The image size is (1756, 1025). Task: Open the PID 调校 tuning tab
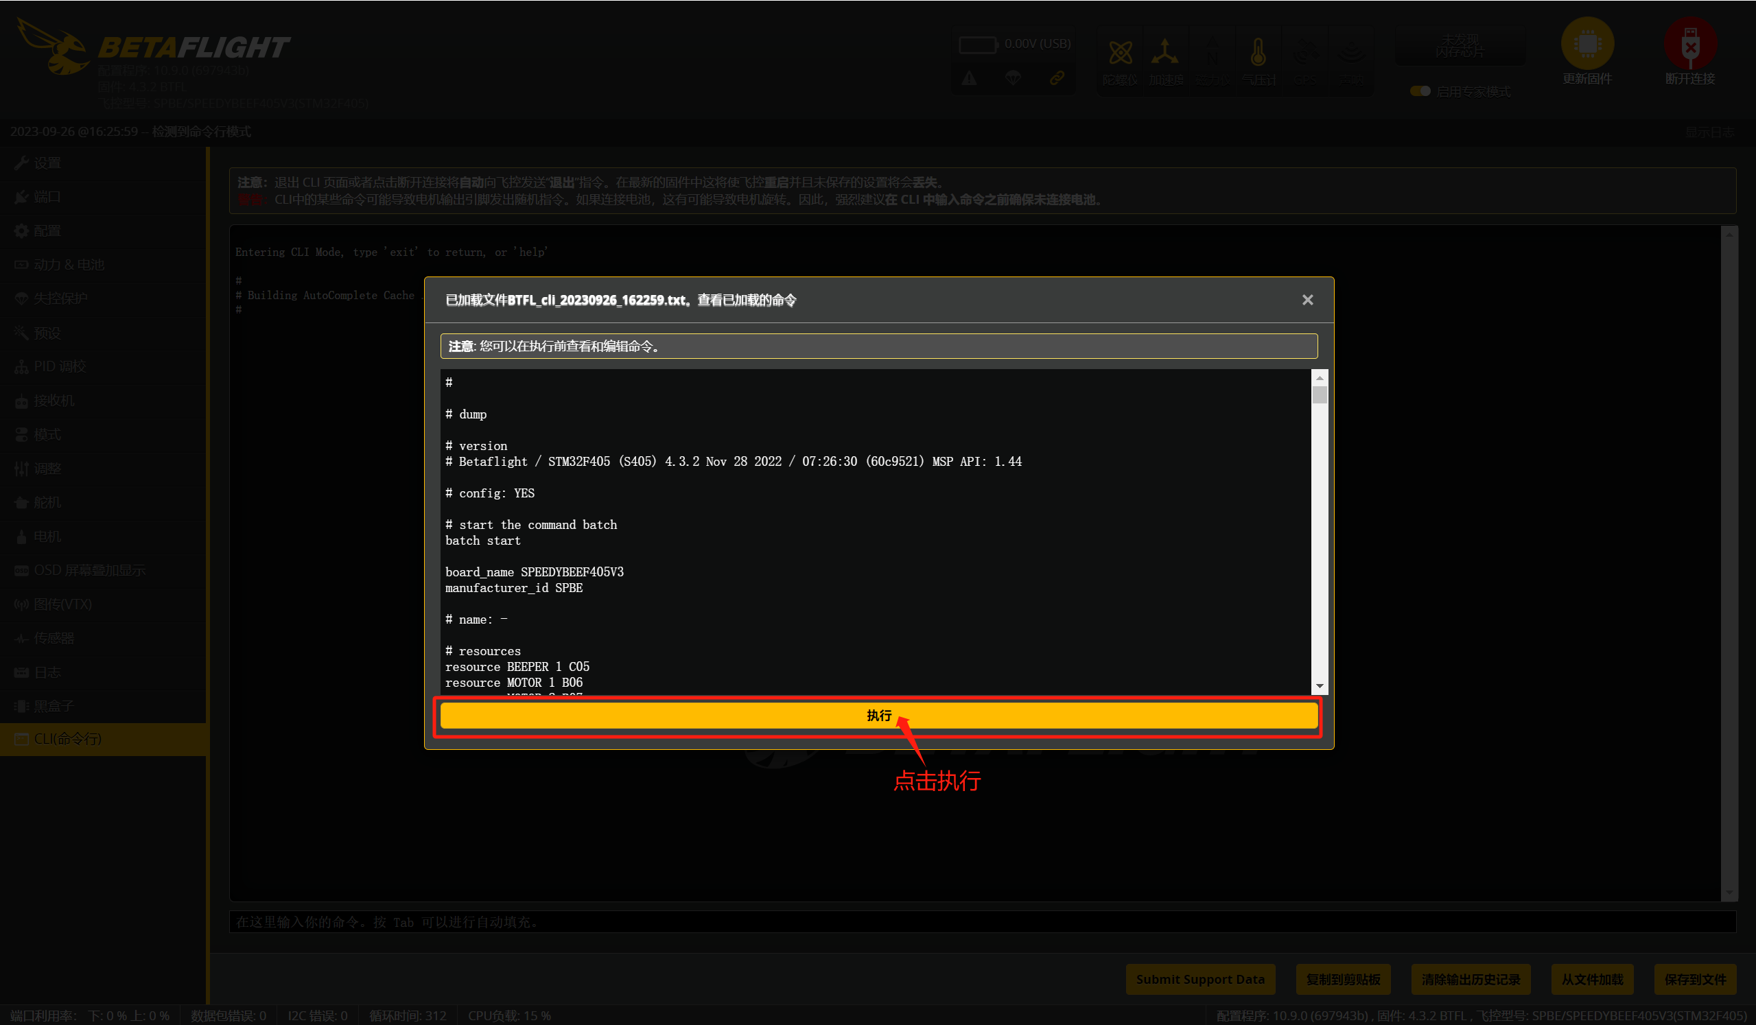[x=59, y=366]
